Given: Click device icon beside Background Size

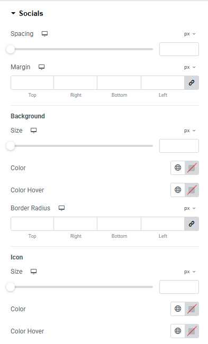Looking at the screenshot, I should pos(33,131).
